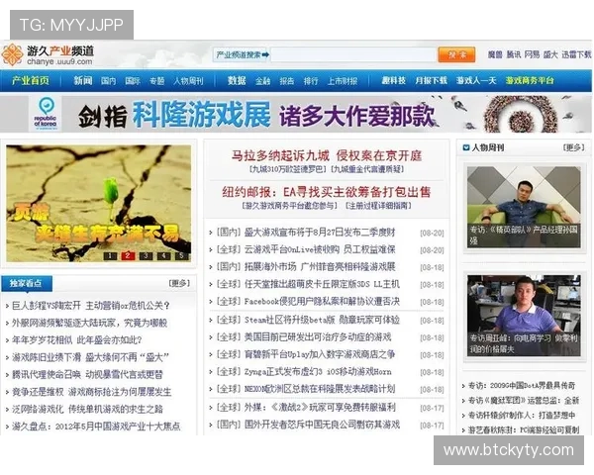This screenshot has width=594, height=475.
Task: Select slideshow page 3 indicator
Action: (146, 256)
